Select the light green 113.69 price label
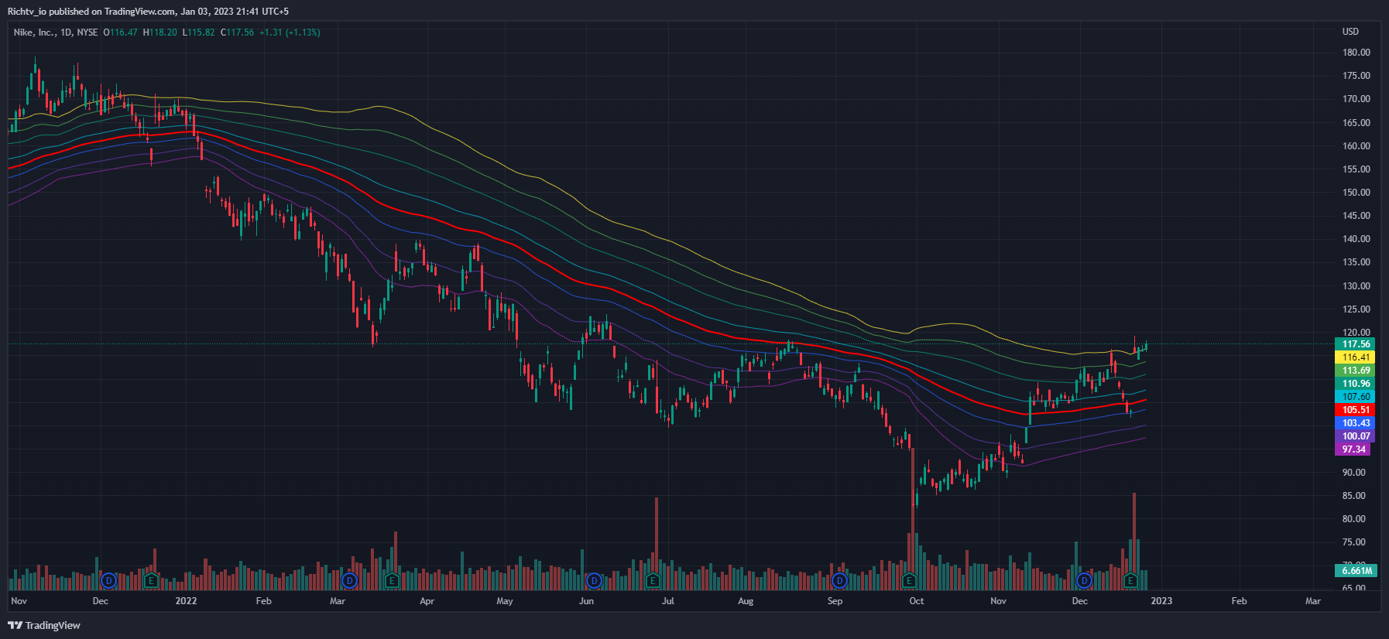 1356,371
